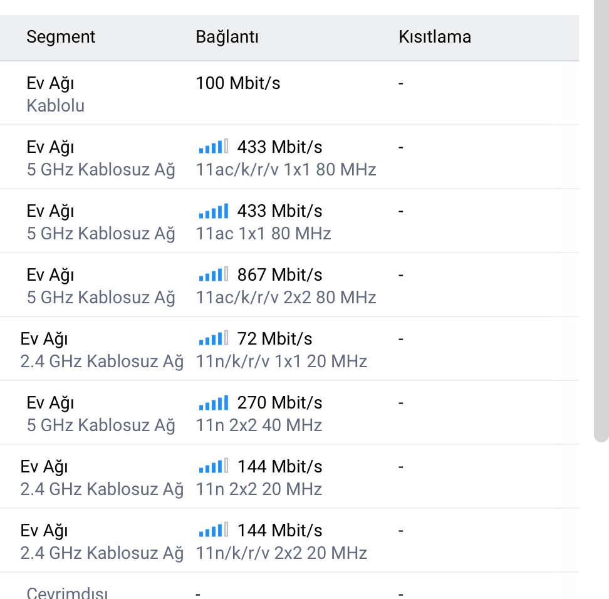Click the 867 Mbit/s speed value
The width and height of the screenshot is (609, 599).
279,274
